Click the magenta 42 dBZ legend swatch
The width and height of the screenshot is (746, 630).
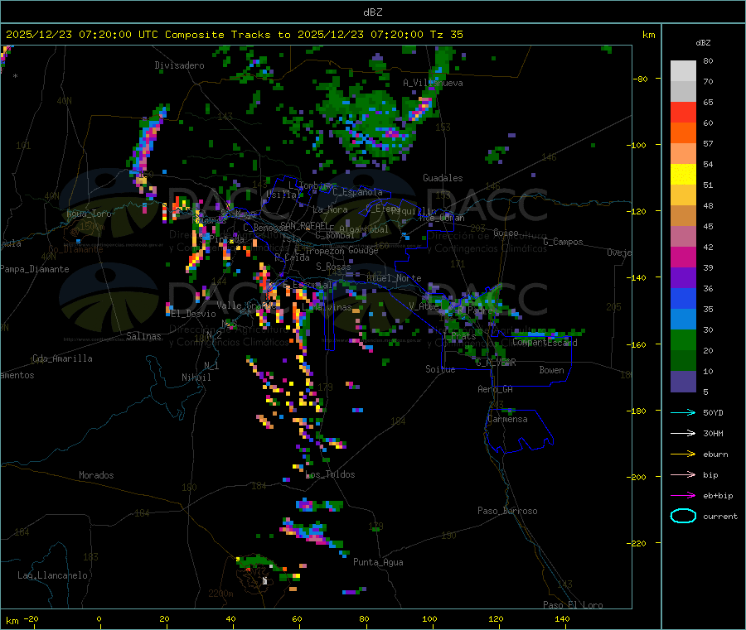click(683, 257)
